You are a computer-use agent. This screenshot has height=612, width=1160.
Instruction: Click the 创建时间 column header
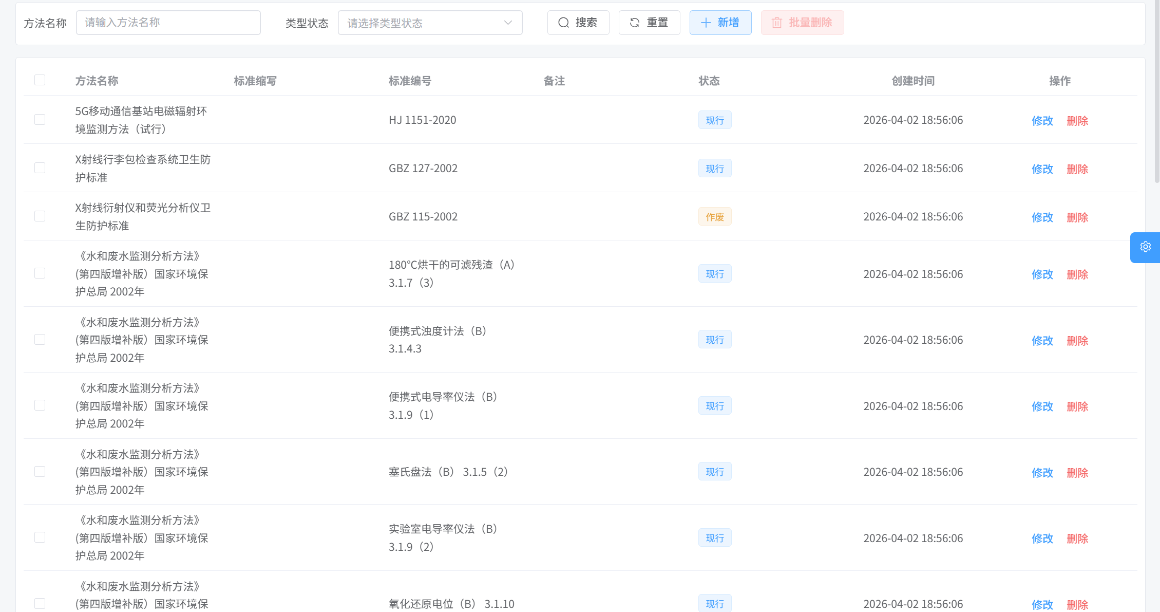(x=912, y=81)
